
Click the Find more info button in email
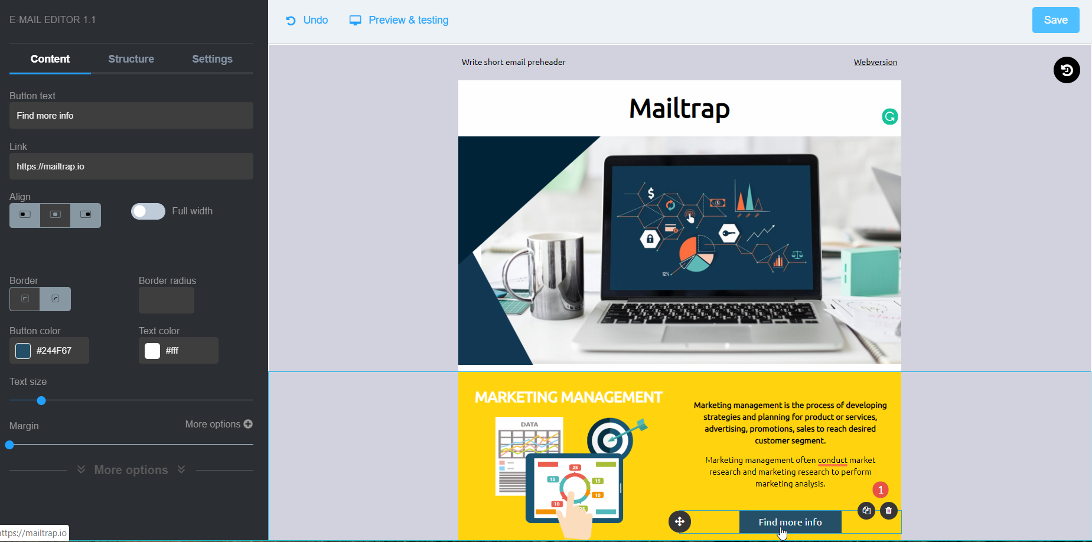pyautogui.click(x=790, y=522)
